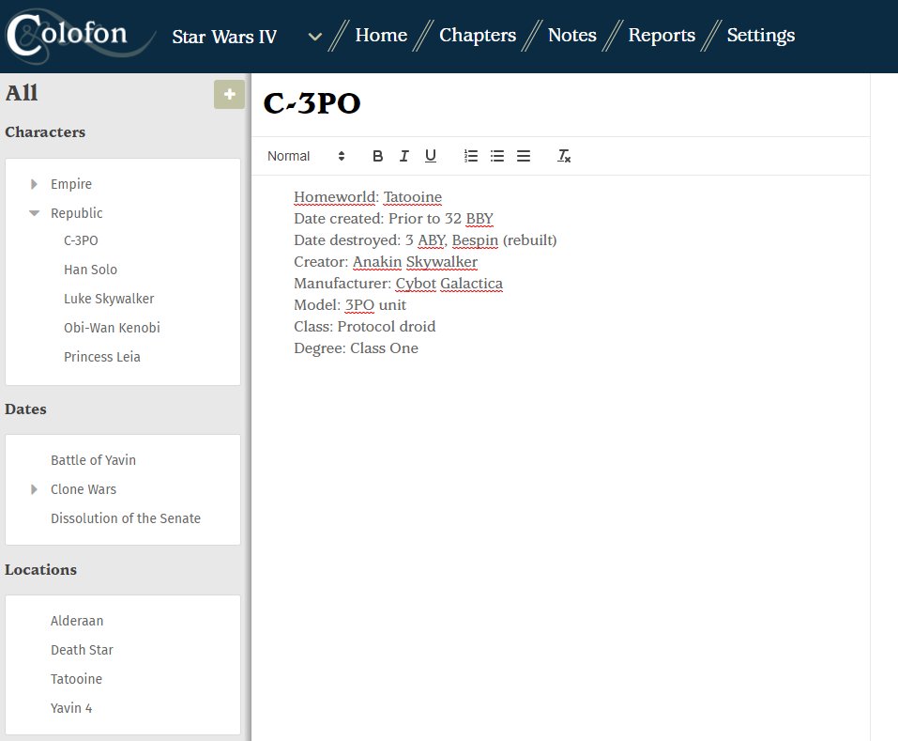898x741 pixels.
Task: Select the Princess Leia character note
Action: (102, 357)
